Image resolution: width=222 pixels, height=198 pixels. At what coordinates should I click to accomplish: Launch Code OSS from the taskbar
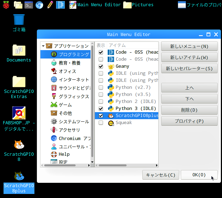tap(60, 5)
